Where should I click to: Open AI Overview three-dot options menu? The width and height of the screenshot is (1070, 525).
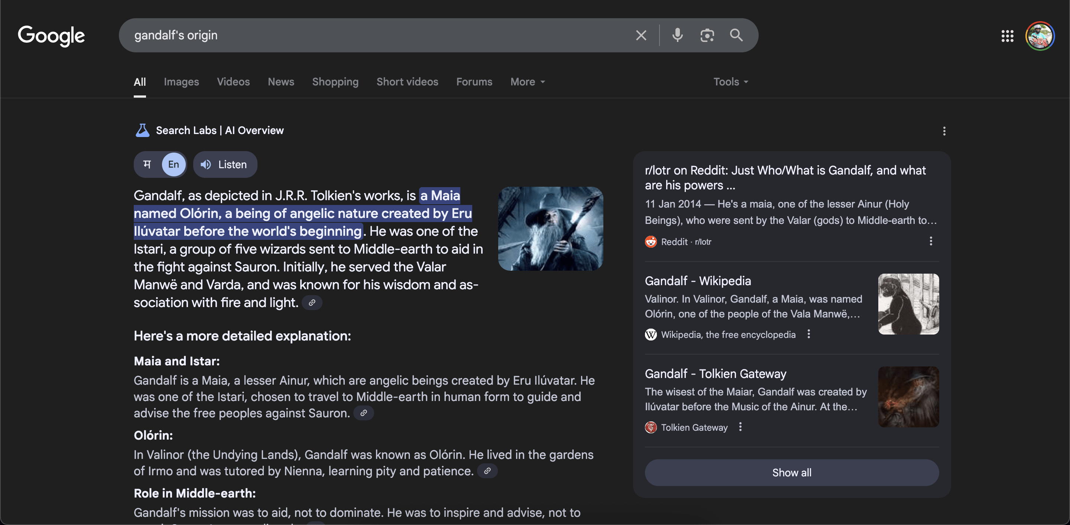pyautogui.click(x=944, y=131)
